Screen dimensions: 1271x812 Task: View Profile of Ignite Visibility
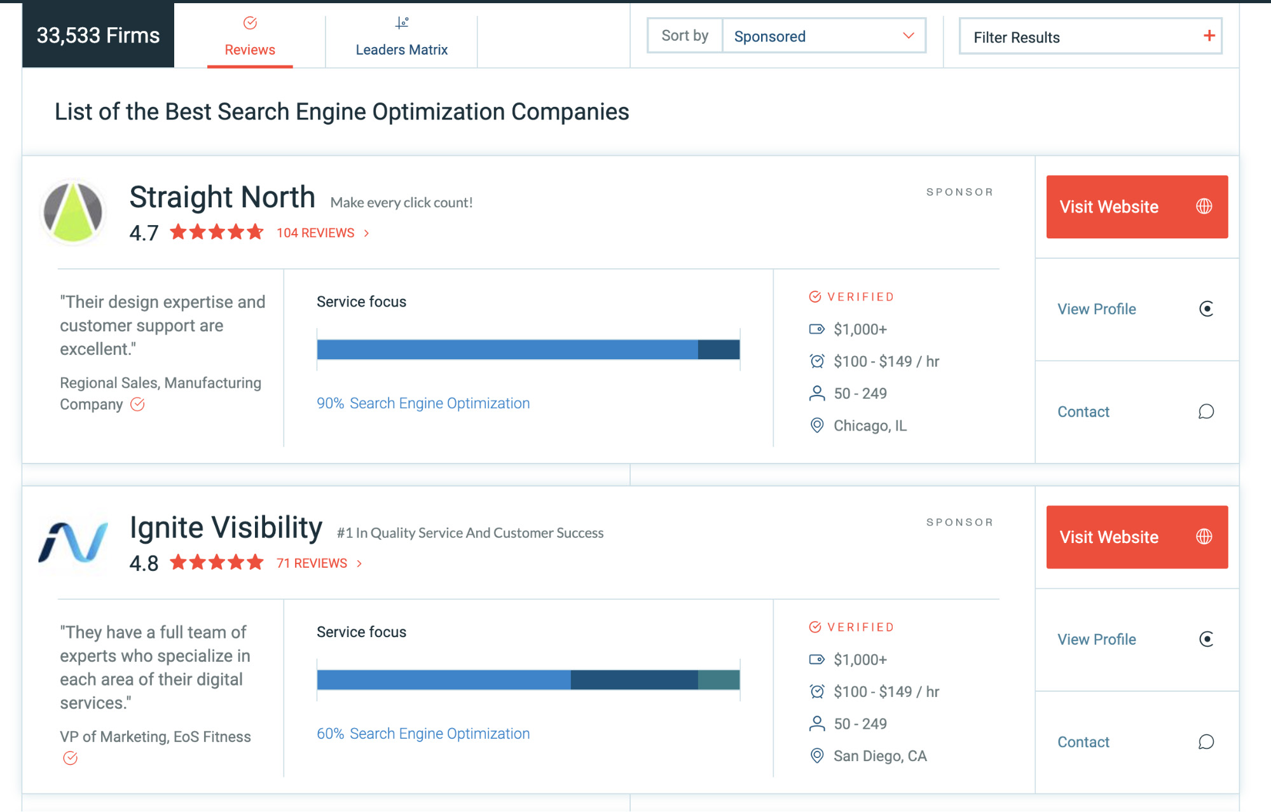point(1096,639)
